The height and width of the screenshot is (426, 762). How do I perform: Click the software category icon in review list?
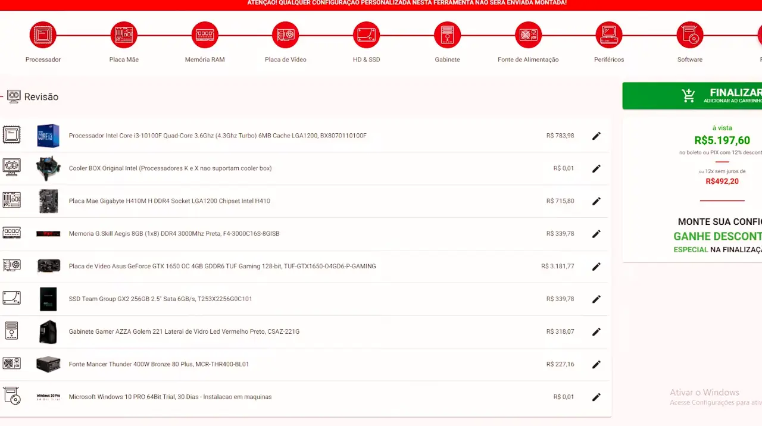(11, 396)
